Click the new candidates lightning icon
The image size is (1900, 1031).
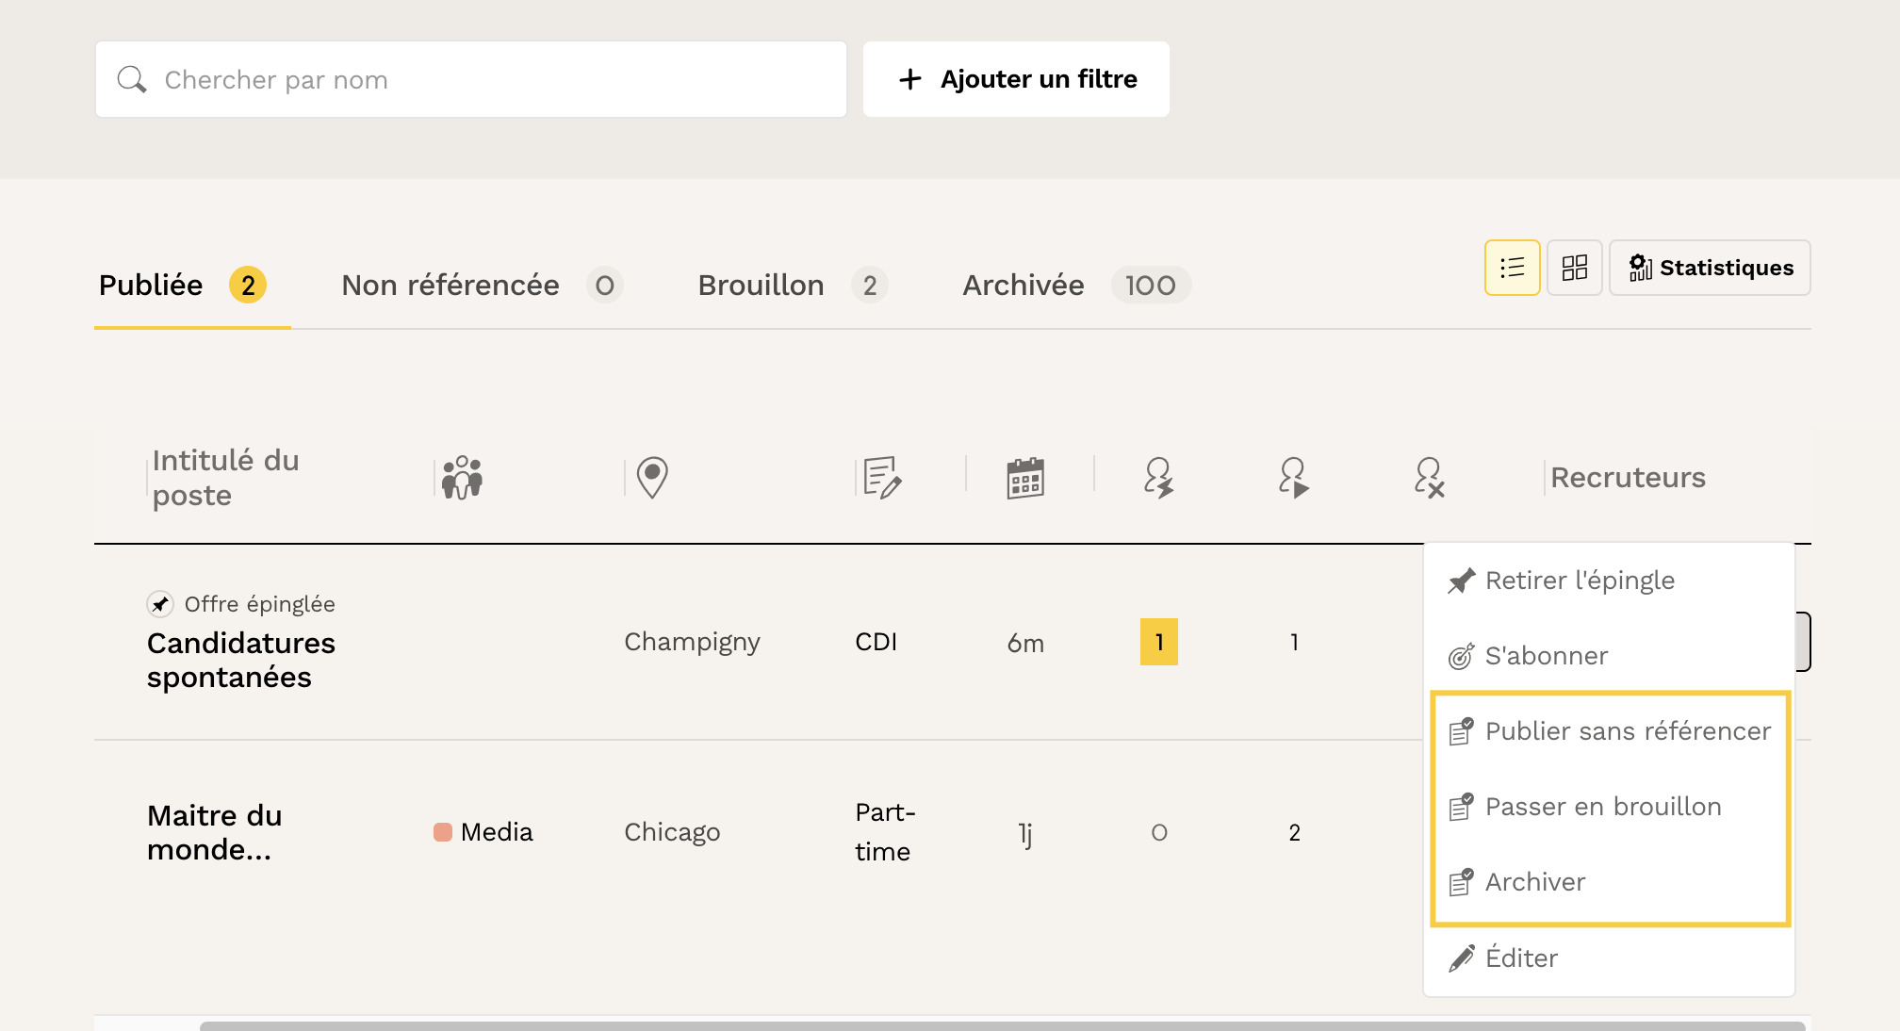pyautogui.click(x=1158, y=478)
